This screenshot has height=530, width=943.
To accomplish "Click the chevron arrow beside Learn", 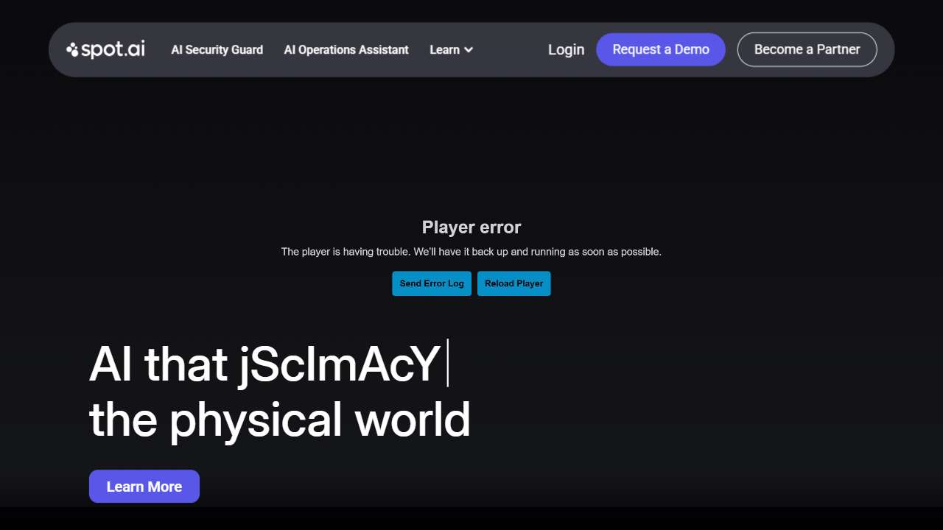I will point(469,50).
